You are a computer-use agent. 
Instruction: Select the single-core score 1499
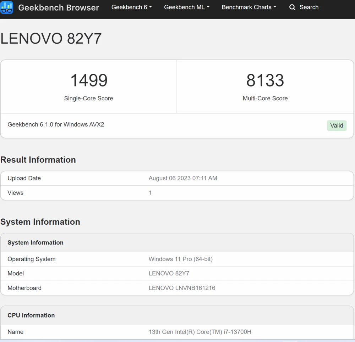(x=89, y=80)
